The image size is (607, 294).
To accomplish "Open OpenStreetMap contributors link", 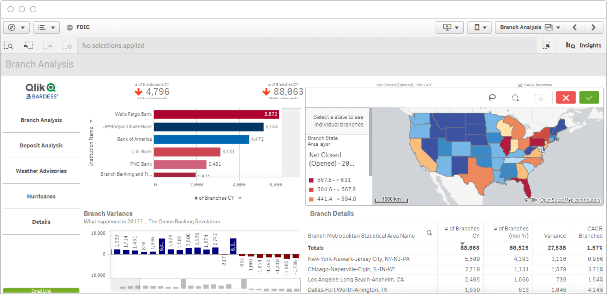I will tap(570, 200).
